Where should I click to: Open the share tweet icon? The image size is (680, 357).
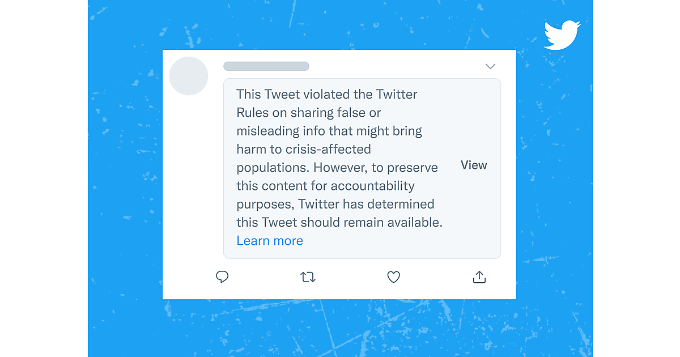pyautogui.click(x=479, y=277)
